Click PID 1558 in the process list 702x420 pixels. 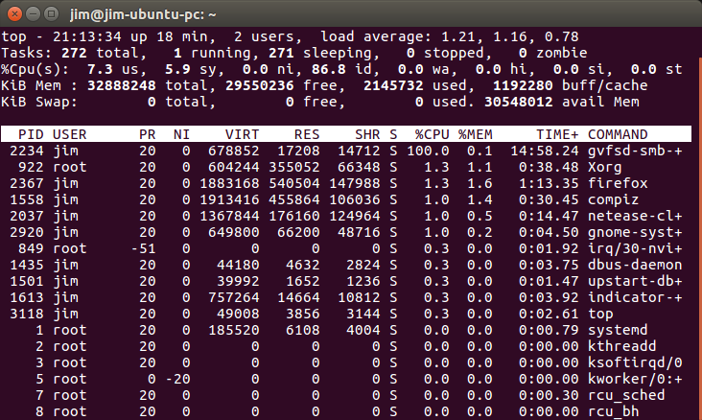coord(27,199)
